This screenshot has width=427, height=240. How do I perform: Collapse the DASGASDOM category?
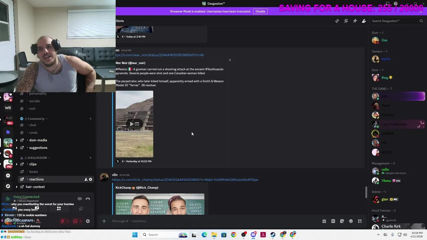coord(35,158)
